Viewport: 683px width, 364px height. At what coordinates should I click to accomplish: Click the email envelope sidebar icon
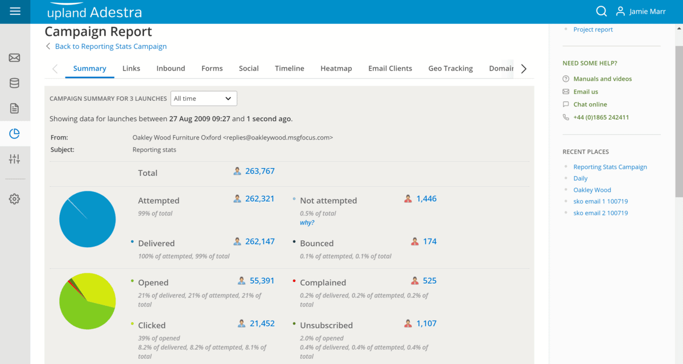point(15,58)
